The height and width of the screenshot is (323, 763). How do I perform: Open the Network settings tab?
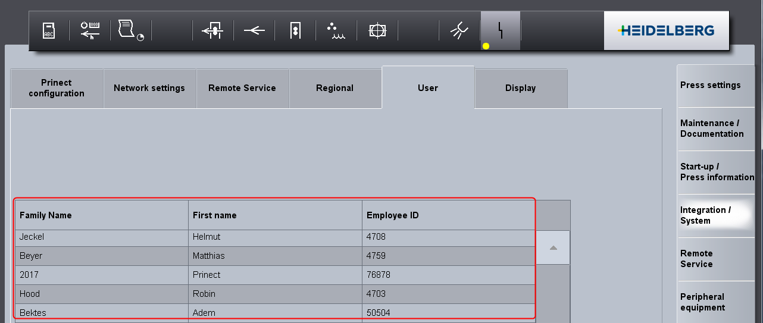pos(149,88)
